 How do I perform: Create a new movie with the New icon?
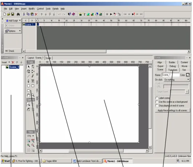point(5,14)
